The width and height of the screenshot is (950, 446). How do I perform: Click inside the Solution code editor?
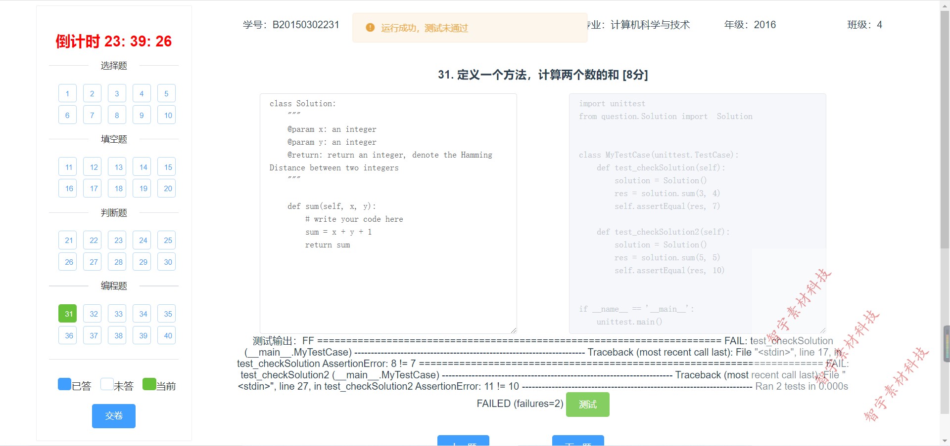pos(388,213)
